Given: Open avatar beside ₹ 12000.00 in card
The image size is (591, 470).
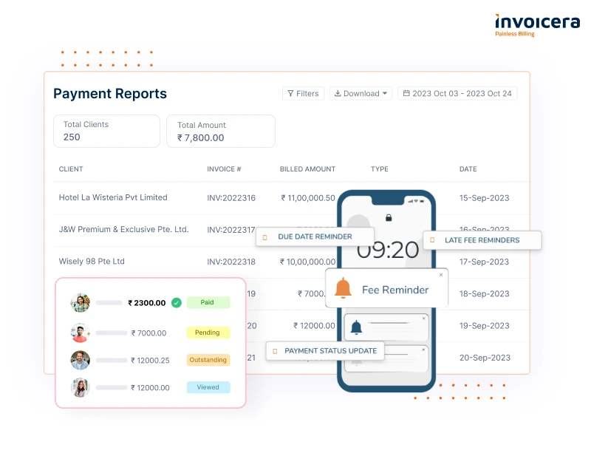Looking at the screenshot, I should 81,387.
